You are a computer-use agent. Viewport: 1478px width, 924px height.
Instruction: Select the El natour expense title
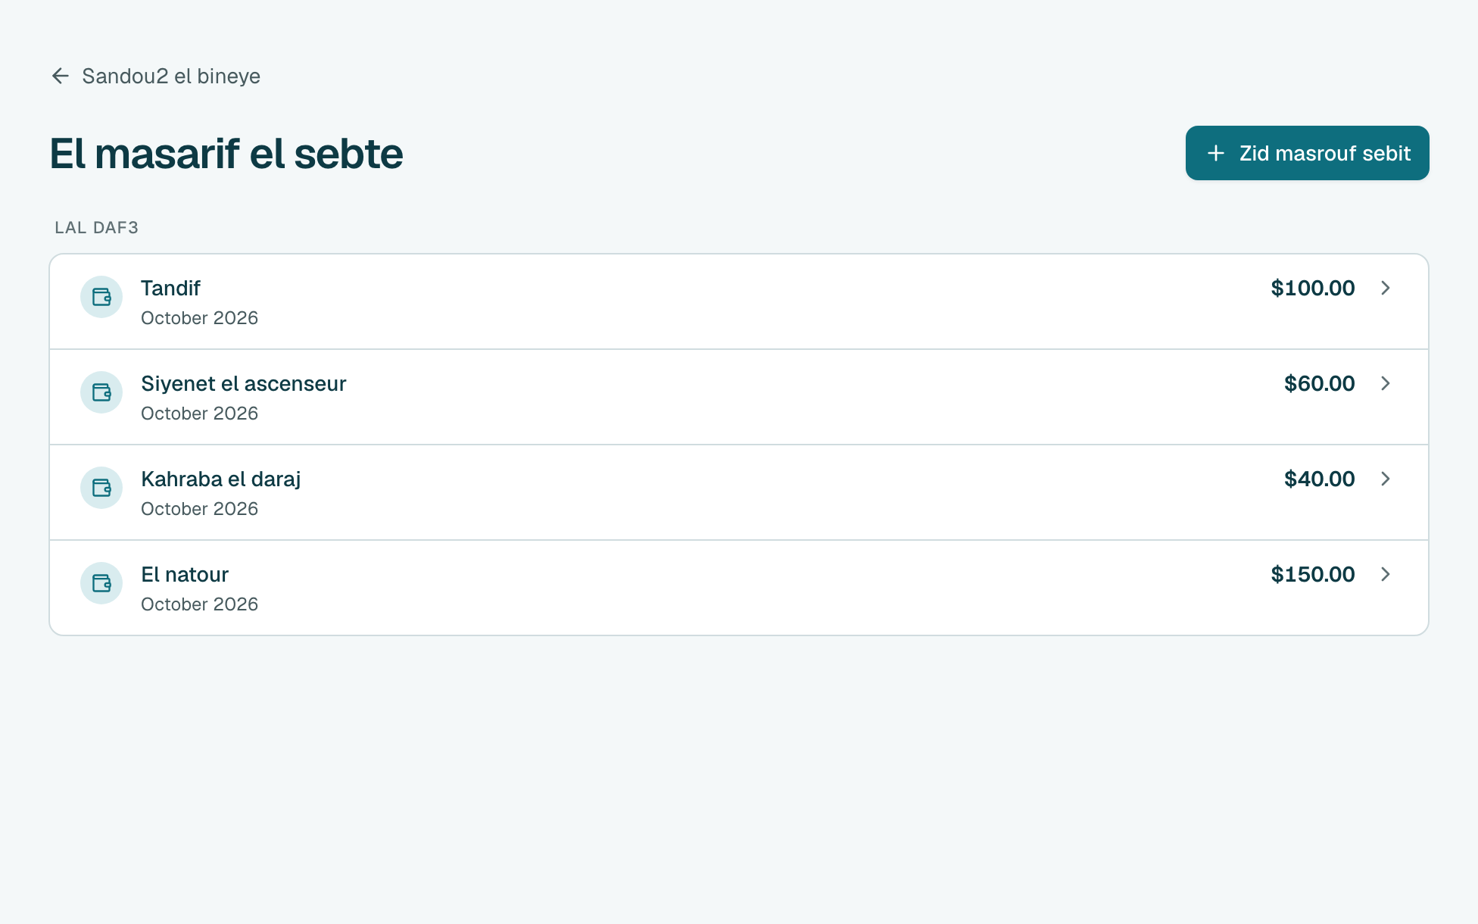[185, 575]
